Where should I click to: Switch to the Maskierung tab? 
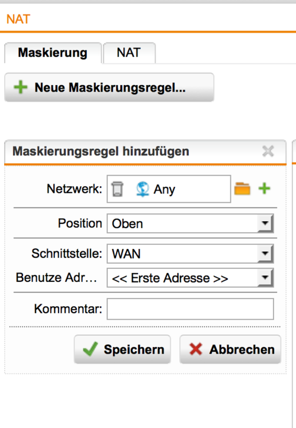(x=53, y=53)
